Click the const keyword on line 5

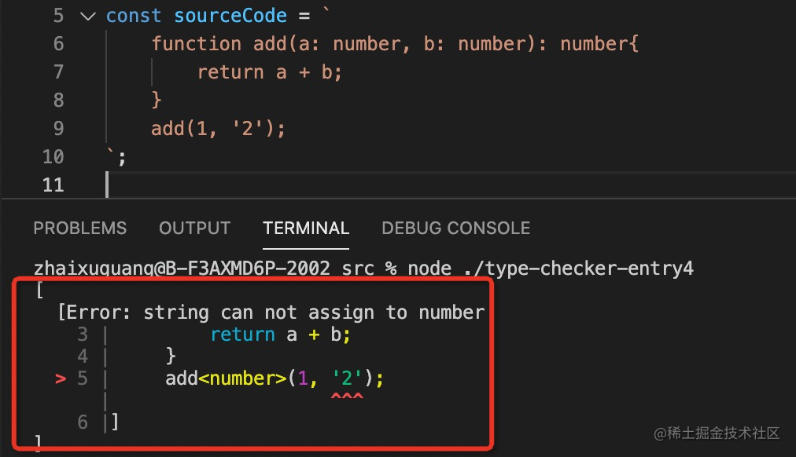click(x=134, y=16)
